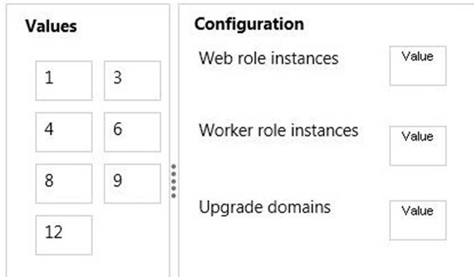Select the Worker role instances label
This screenshot has height=277, width=474.
click(x=278, y=130)
